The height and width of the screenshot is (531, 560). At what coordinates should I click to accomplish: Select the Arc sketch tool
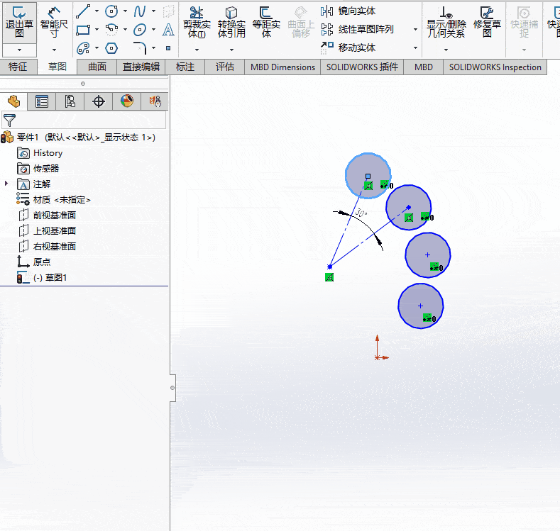pyautogui.click(x=111, y=30)
